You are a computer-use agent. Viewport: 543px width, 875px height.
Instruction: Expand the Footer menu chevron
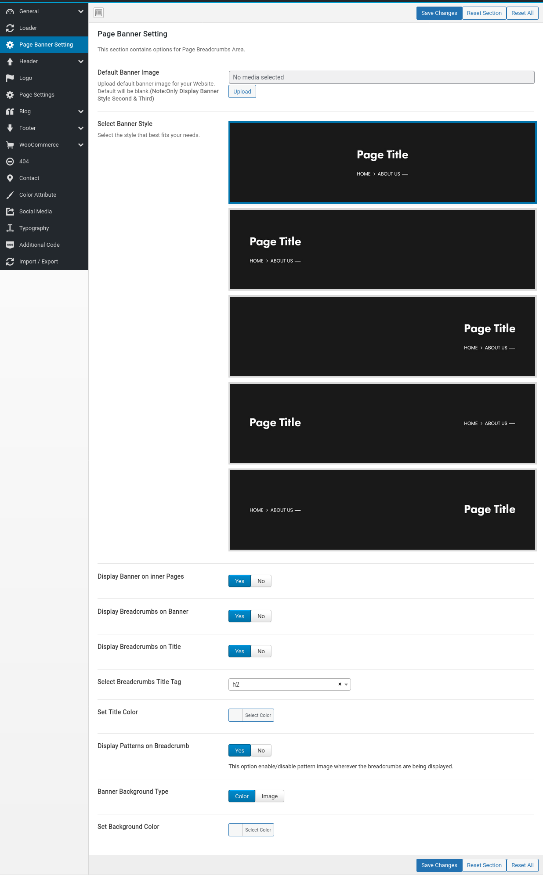81,128
